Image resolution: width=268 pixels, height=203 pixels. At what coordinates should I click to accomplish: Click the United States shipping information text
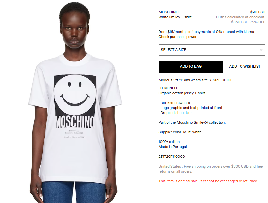[211, 169]
